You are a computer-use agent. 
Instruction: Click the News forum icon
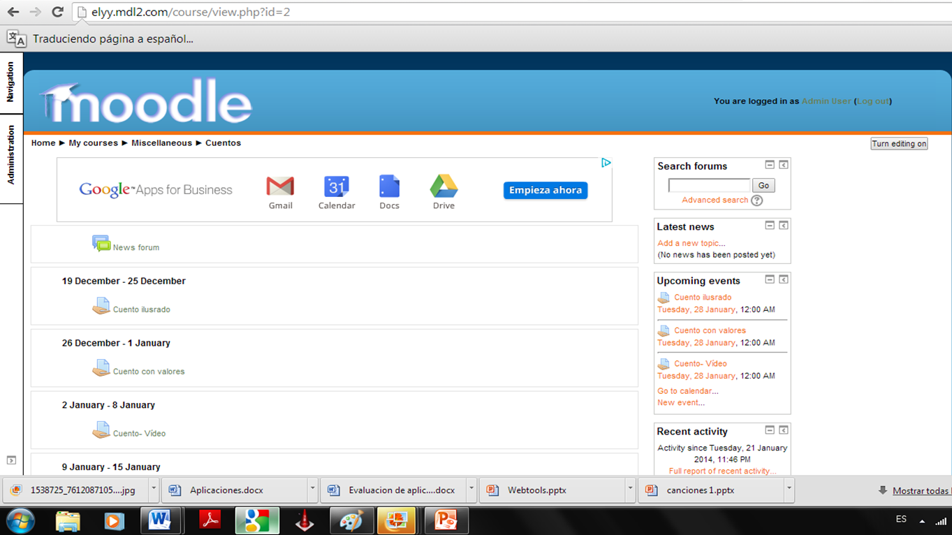click(x=101, y=244)
